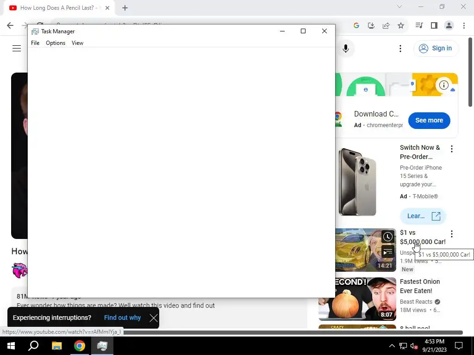Minimize the Task Manager window

click(x=282, y=31)
